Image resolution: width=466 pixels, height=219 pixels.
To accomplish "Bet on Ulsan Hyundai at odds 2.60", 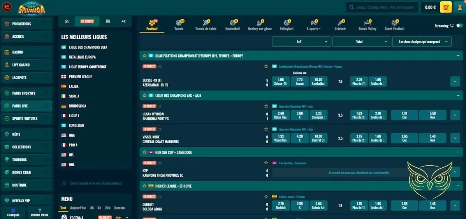I will click(281, 115).
